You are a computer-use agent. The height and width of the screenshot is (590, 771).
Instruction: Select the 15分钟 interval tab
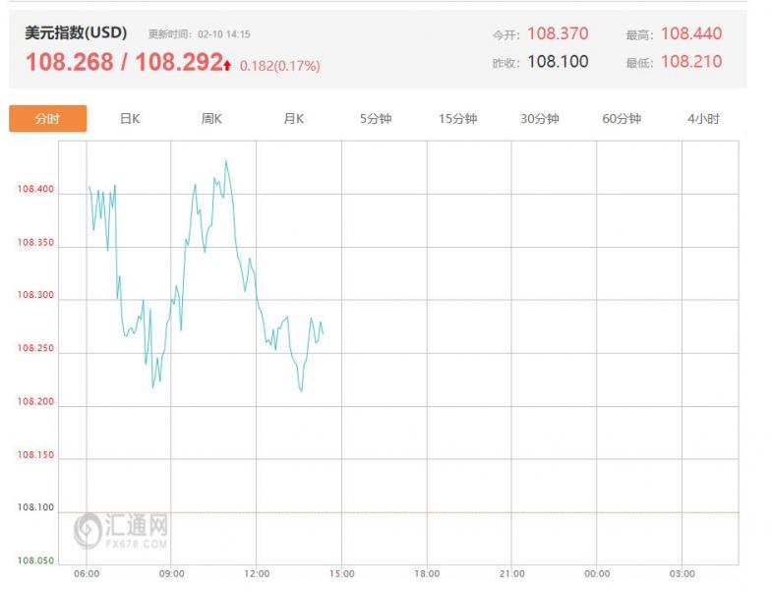457,119
